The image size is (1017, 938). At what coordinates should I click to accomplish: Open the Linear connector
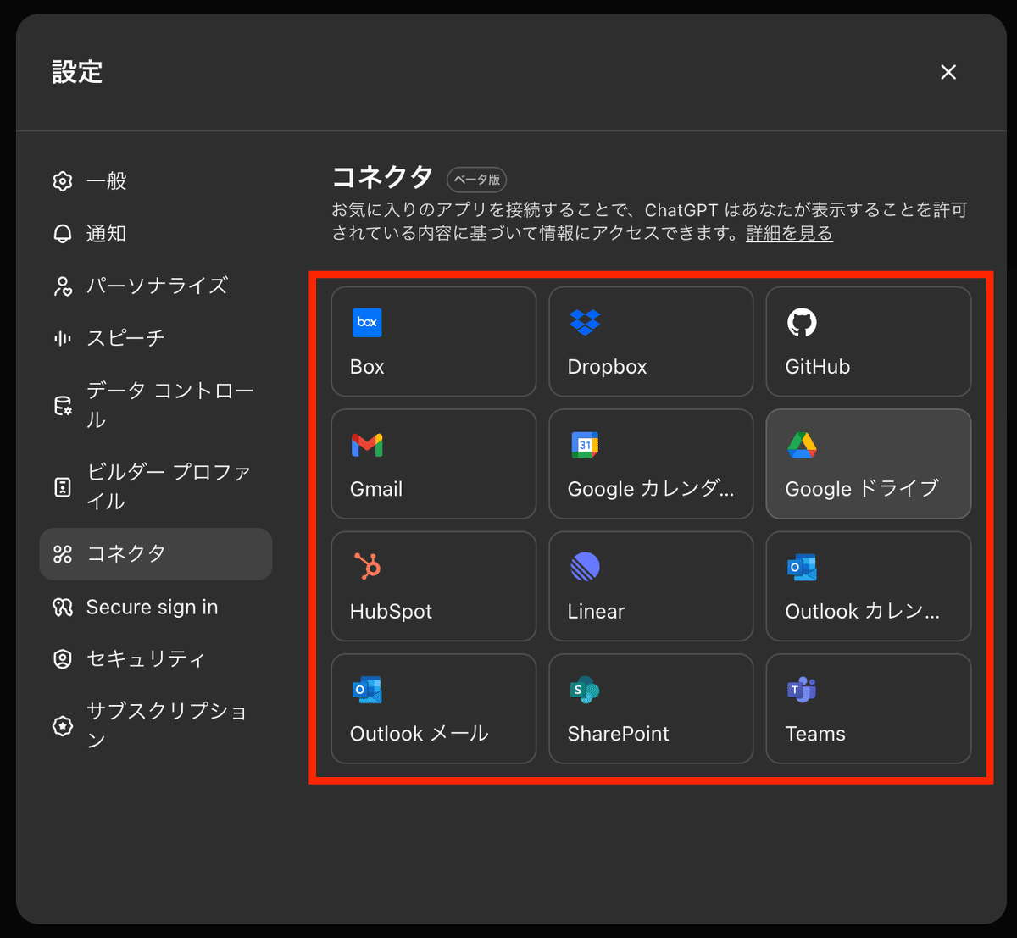(x=651, y=586)
